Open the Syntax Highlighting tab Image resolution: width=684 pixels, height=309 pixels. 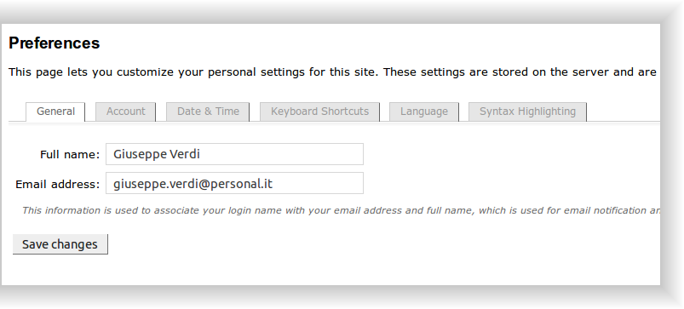(527, 112)
